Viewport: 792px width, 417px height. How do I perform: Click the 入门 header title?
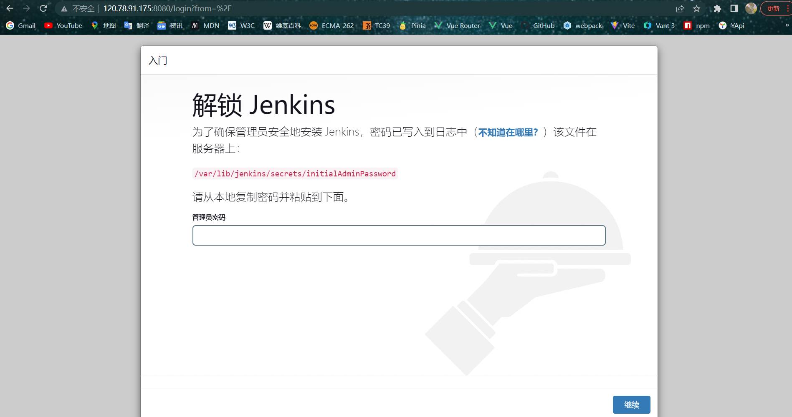(x=158, y=60)
